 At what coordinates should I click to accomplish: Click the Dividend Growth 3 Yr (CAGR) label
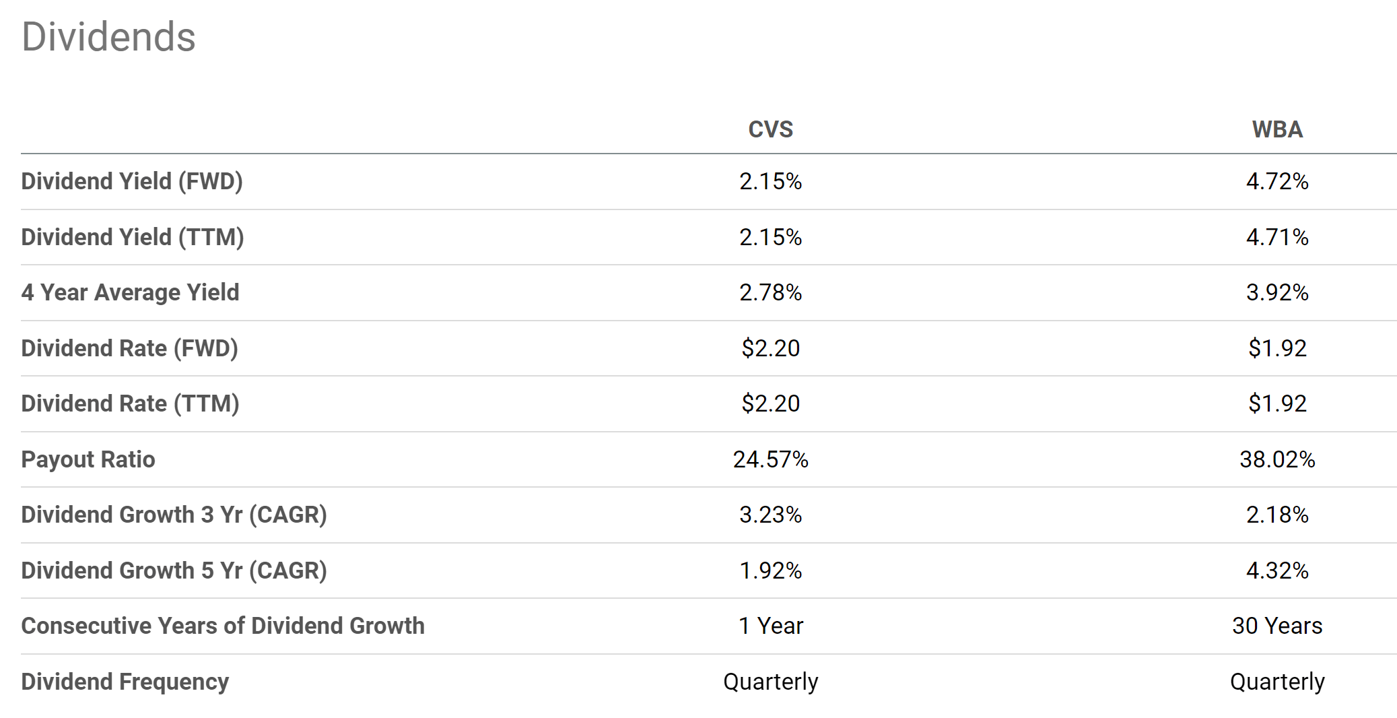(x=174, y=515)
